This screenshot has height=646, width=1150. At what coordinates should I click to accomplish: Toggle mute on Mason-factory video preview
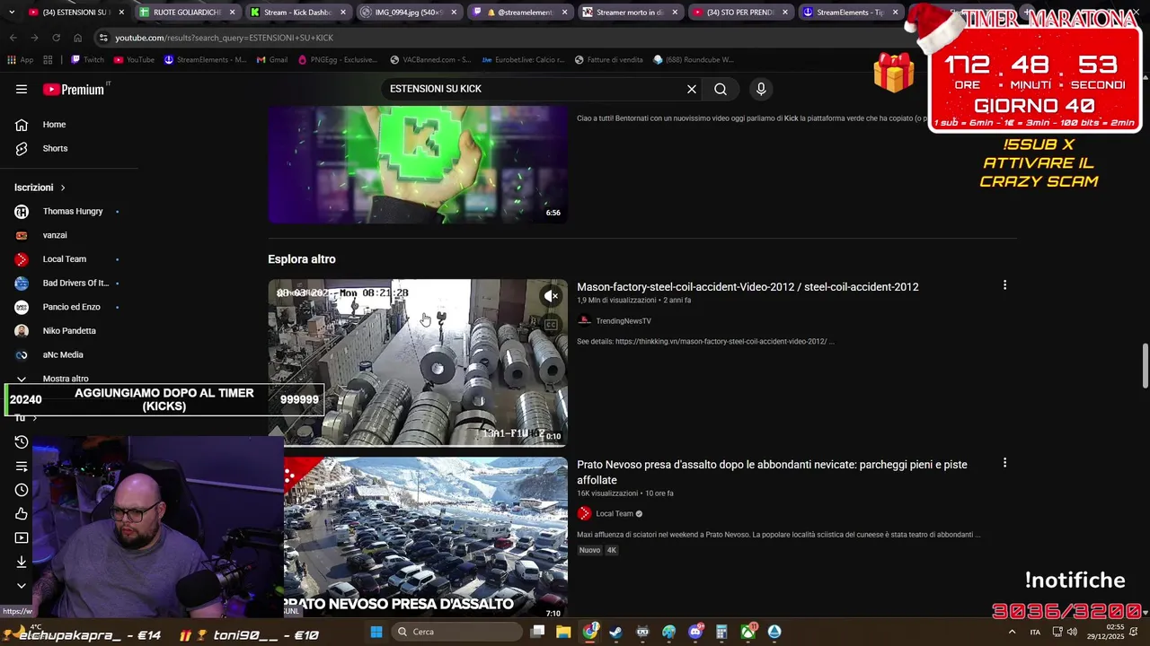551,296
